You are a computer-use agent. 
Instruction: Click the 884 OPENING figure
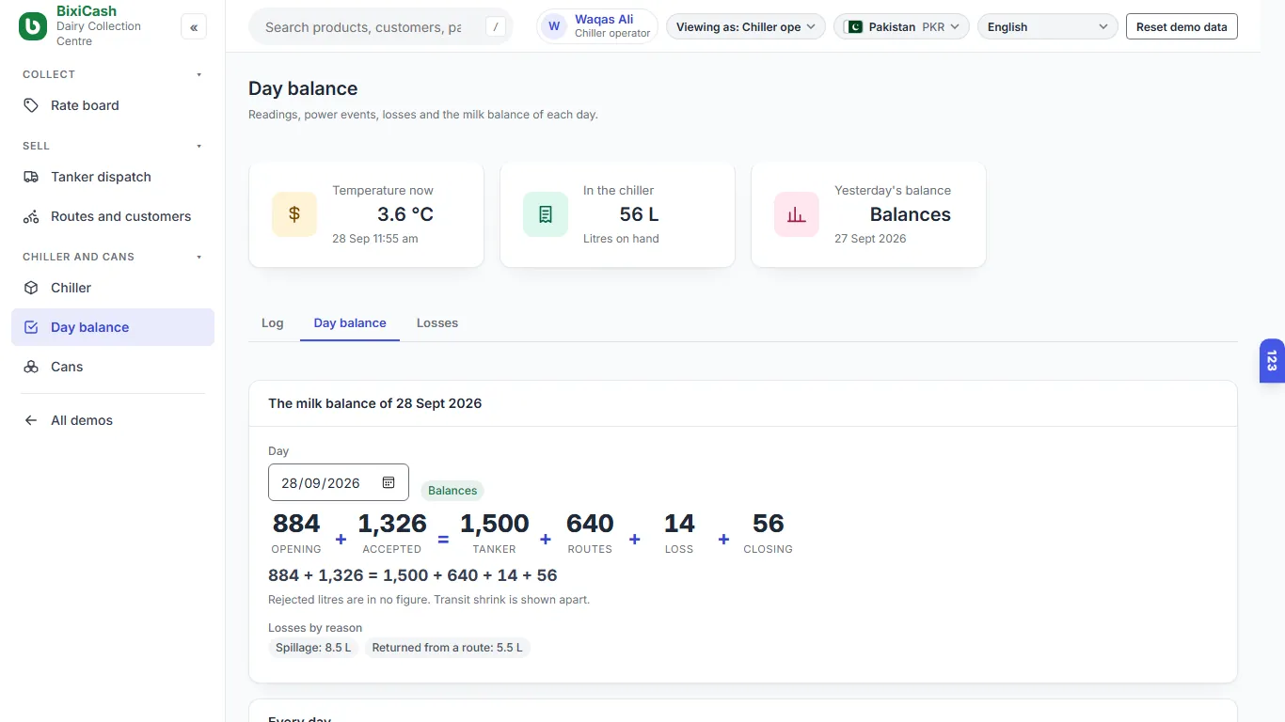pyautogui.click(x=296, y=532)
